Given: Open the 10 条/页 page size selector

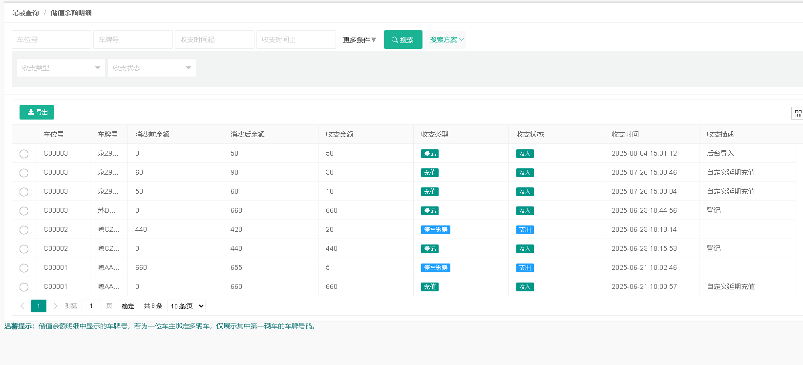Looking at the screenshot, I should (186, 306).
